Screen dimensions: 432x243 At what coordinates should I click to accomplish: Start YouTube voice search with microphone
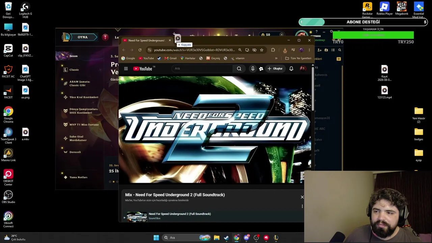pos(252,69)
